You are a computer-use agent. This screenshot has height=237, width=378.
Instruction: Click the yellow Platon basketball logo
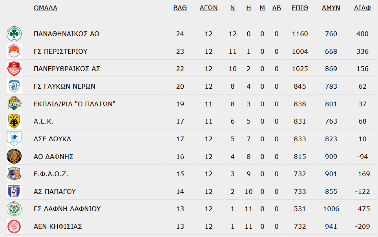point(14,104)
